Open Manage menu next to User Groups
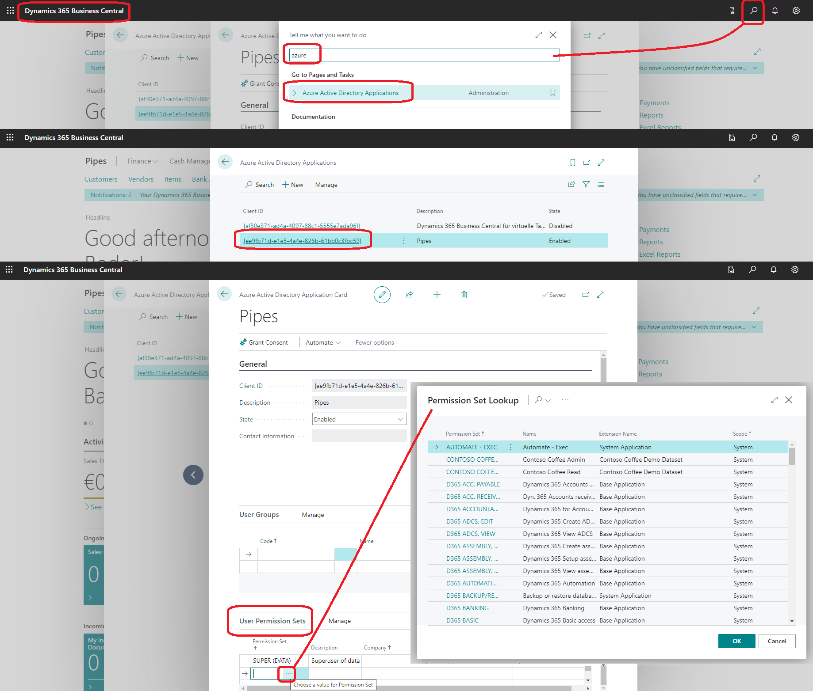813x691 pixels. coord(313,515)
